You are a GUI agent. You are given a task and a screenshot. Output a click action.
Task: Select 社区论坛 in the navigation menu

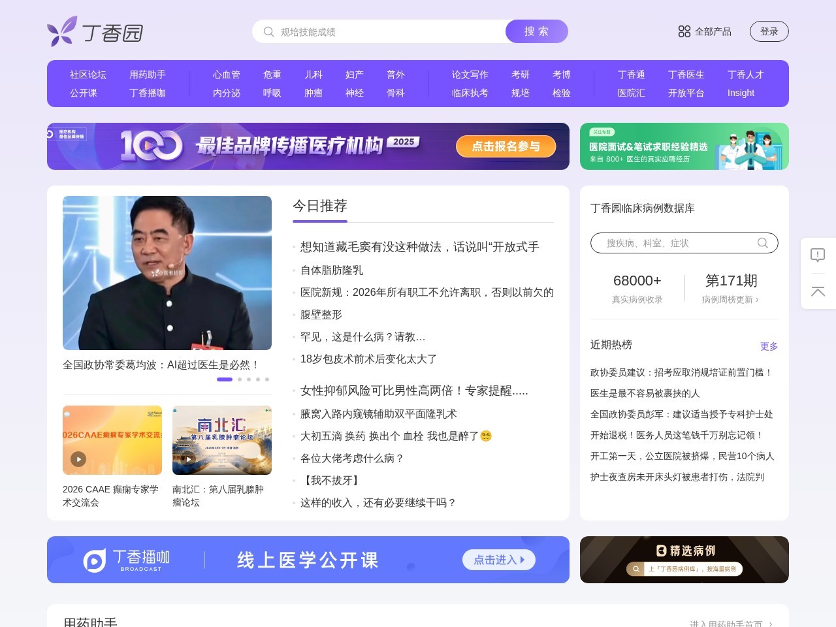[x=86, y=74]
